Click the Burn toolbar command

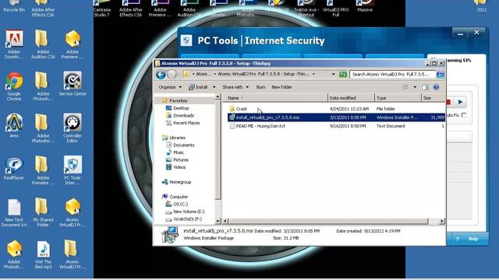[260, 87]
